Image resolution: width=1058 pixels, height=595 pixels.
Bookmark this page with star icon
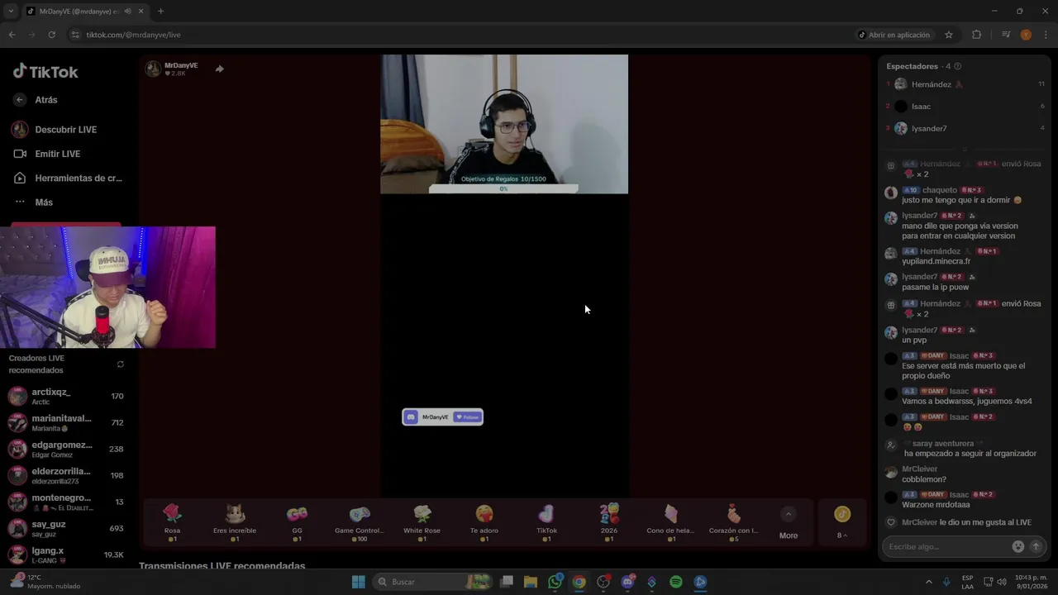click(949, 35)
